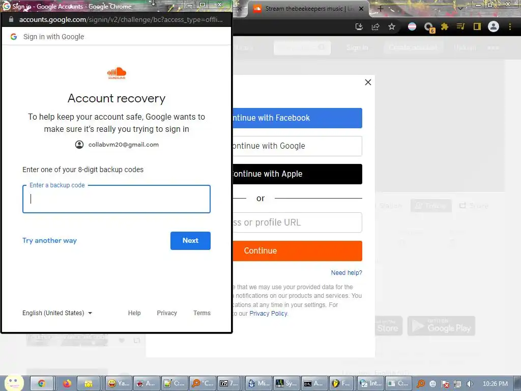Click Continue with Google button
The height and width of the screenshot is (391, 521).
click(x=297, y=146)
